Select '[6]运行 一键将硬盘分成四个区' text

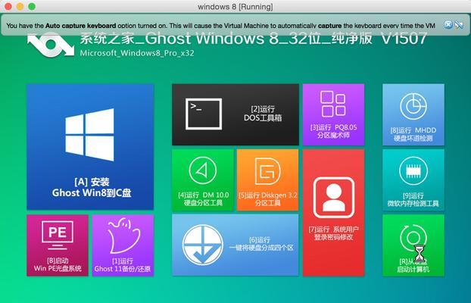pos(261,244)
